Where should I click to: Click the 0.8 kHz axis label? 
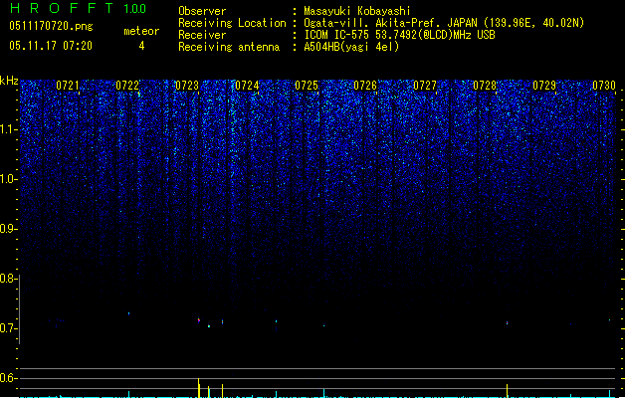[8, 279]
